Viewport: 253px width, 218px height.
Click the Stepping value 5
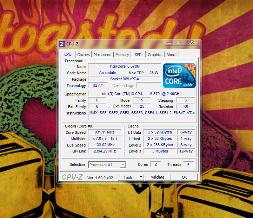[x=186, y=100]
